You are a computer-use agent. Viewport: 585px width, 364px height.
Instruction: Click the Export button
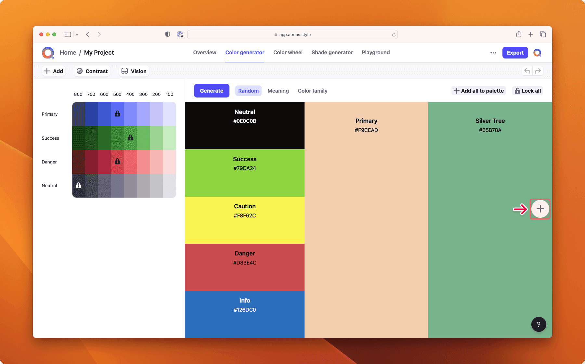(515, 52)
